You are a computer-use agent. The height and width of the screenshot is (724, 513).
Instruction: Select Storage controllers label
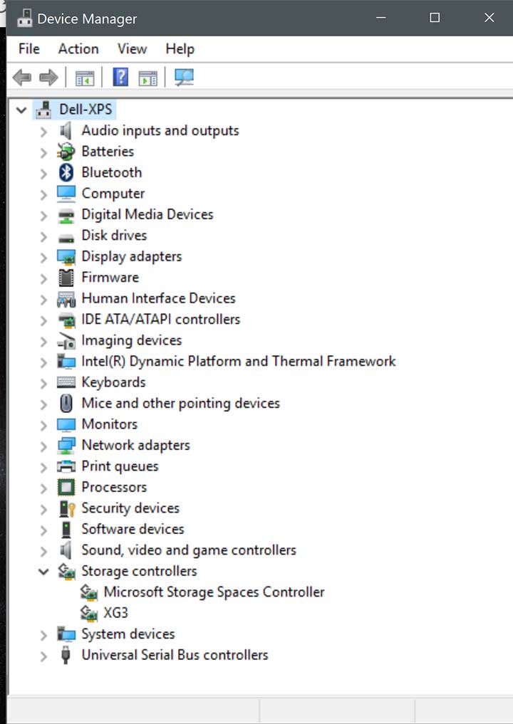click(x=139, y=571)
